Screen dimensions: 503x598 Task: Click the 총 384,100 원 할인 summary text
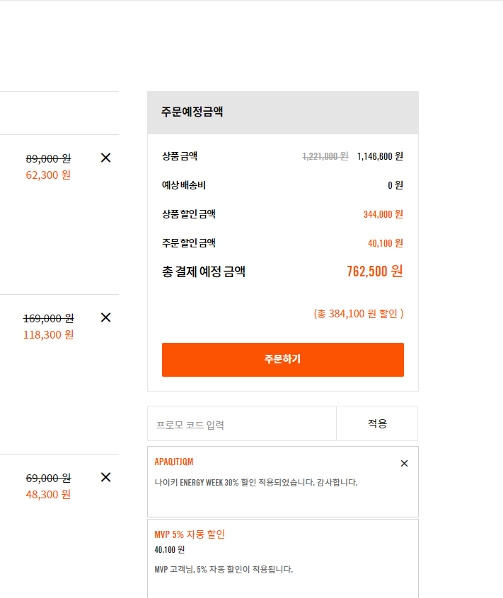coord(359,314)
